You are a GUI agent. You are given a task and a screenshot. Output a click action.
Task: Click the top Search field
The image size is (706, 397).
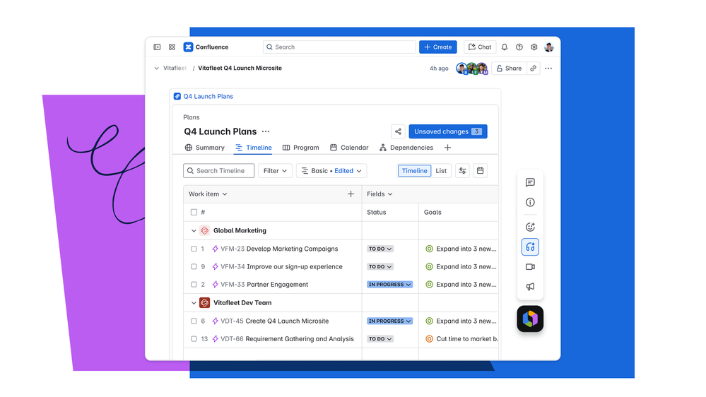click(339, 47)
